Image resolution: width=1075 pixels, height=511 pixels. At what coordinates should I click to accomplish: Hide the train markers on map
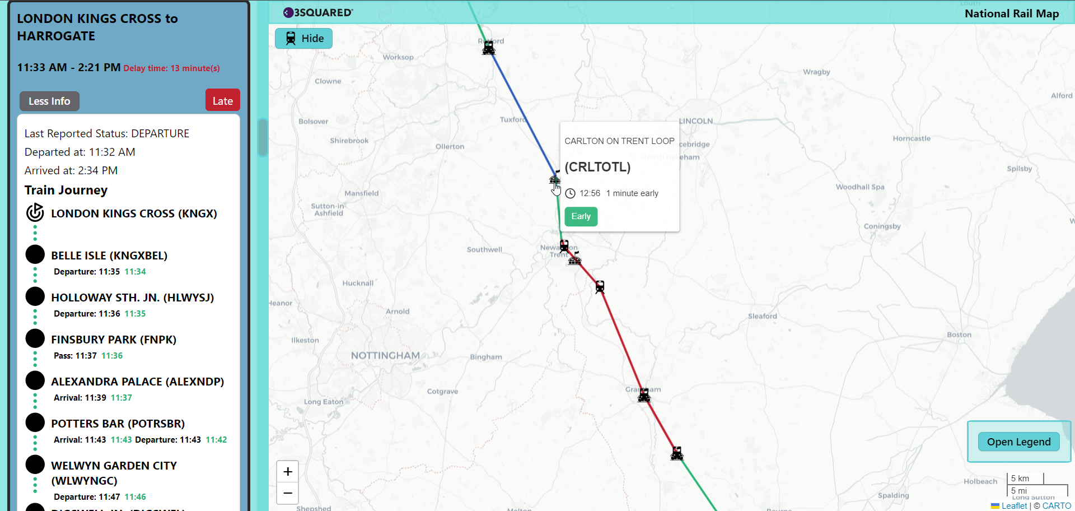pyautogui.click(x=303, y=38)
